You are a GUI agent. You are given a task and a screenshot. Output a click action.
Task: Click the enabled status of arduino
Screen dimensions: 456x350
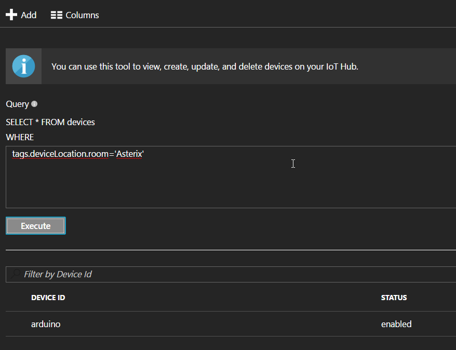396,324
